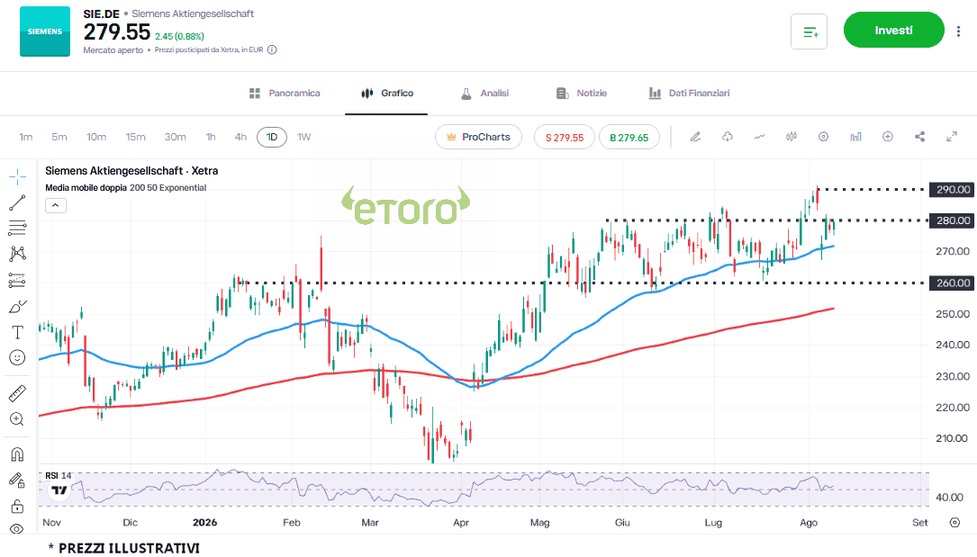Select the 1h timeframe
The image size is (977, 557).
[211, 137]
